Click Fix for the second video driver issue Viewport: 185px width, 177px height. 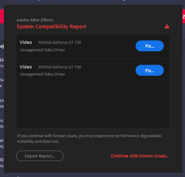(150, 70)
